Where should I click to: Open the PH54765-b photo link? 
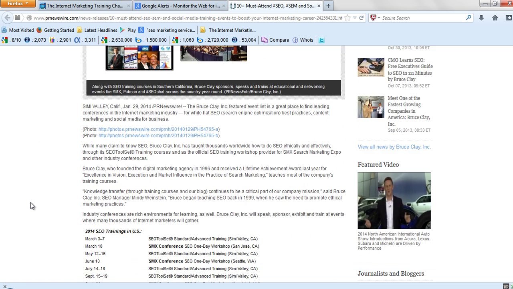pyautogui.click(x=158, y=136)
